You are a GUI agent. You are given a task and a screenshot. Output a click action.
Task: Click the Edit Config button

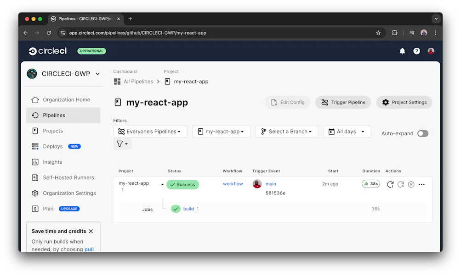[x=288, y=102]
